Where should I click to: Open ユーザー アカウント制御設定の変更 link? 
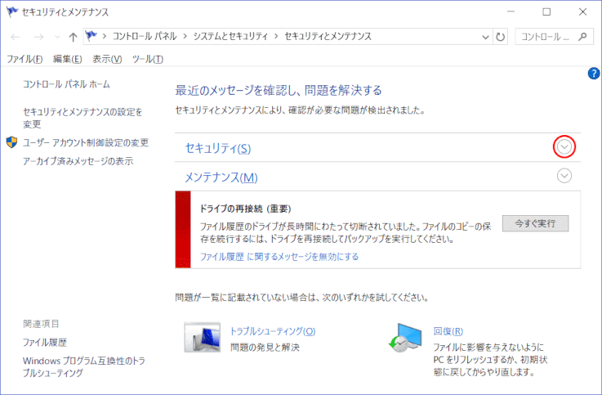[x=86, y=142]
